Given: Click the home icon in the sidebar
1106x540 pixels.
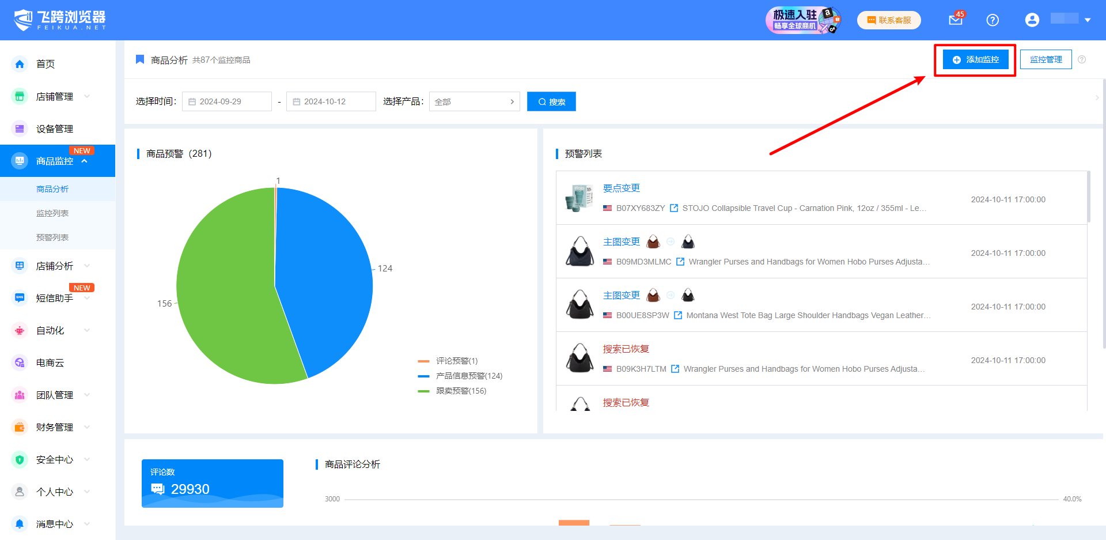Looking at the screenshot, I should pyautogui.click(x=20, y=64).
